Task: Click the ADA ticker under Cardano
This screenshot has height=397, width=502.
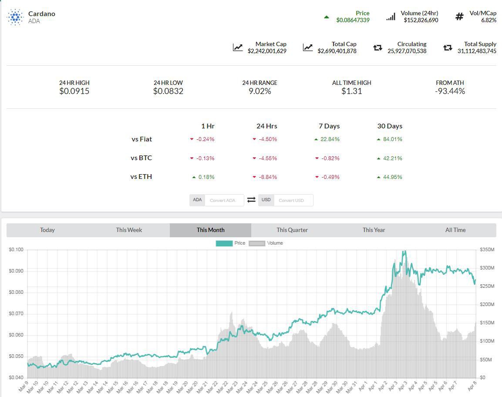Action: (x=34, y=21)
